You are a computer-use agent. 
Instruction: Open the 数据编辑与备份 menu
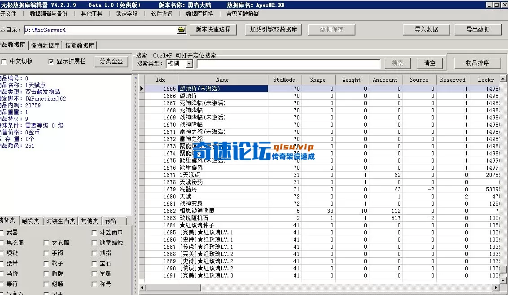coord(49,13)
